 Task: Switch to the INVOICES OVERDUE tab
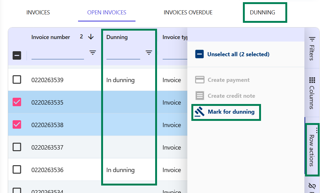pyautogui.click(x=188, y=12)
